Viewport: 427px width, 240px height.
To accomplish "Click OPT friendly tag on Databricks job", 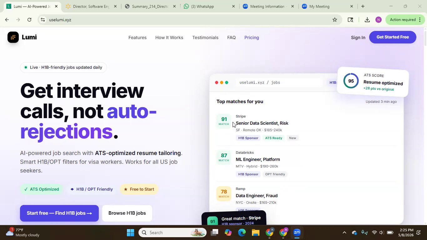I will pos(275,174).
